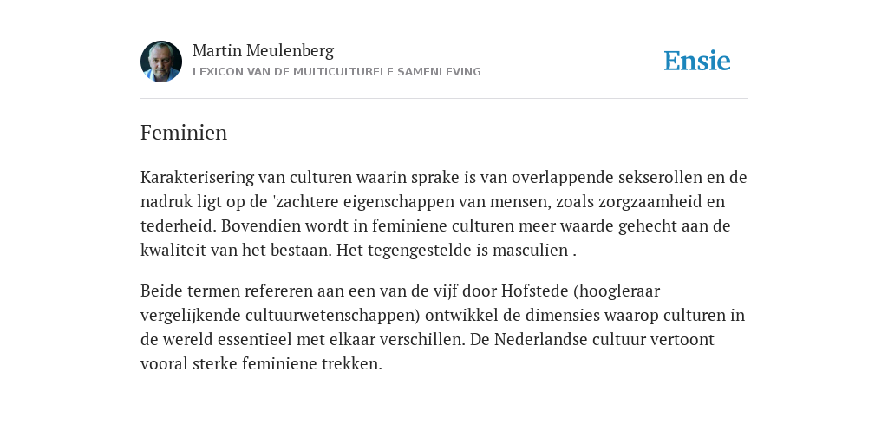
Task: Click the word masculien in first paragraph
Action: click(x=530, y=251)
